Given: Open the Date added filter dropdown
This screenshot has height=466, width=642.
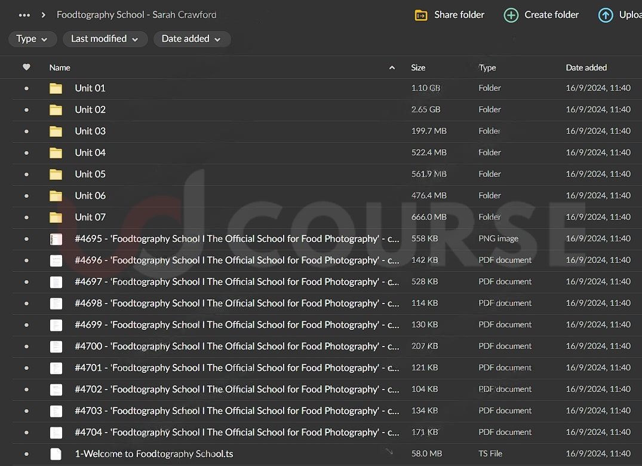Looking at the screenshot, I should click(x=191, y=39).
